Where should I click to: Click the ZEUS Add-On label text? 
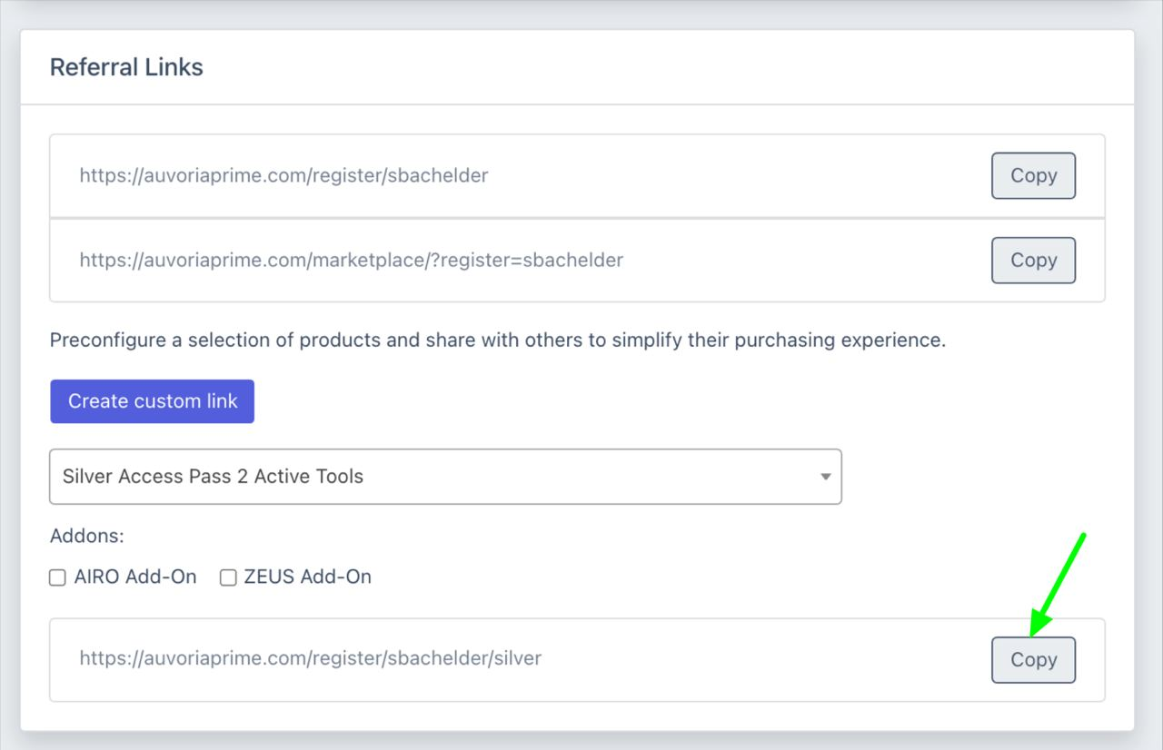click(x=308, y=577)
